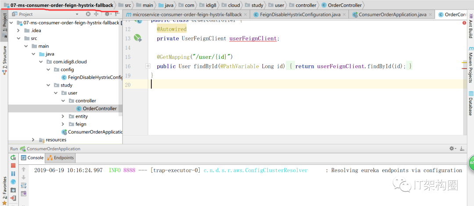
Task: Dump threads using the camera icon
Action: 13,190
